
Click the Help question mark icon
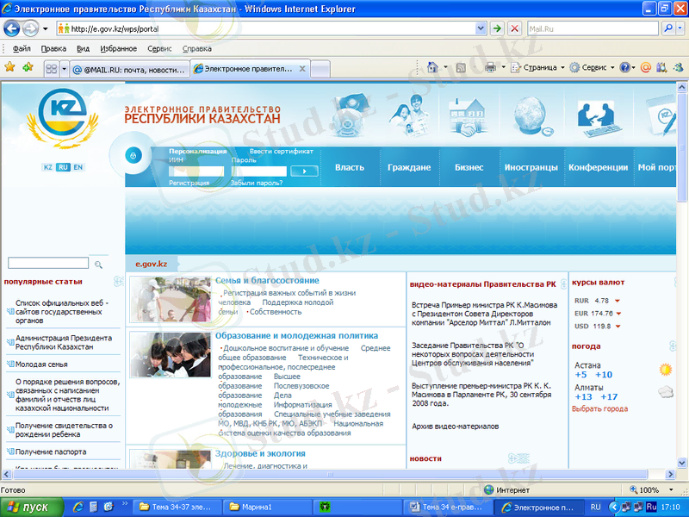tap(624, 68)
